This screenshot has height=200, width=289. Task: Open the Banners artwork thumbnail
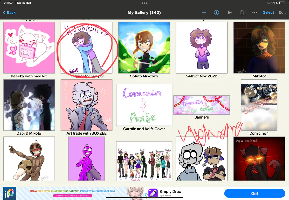coord(202,105)
